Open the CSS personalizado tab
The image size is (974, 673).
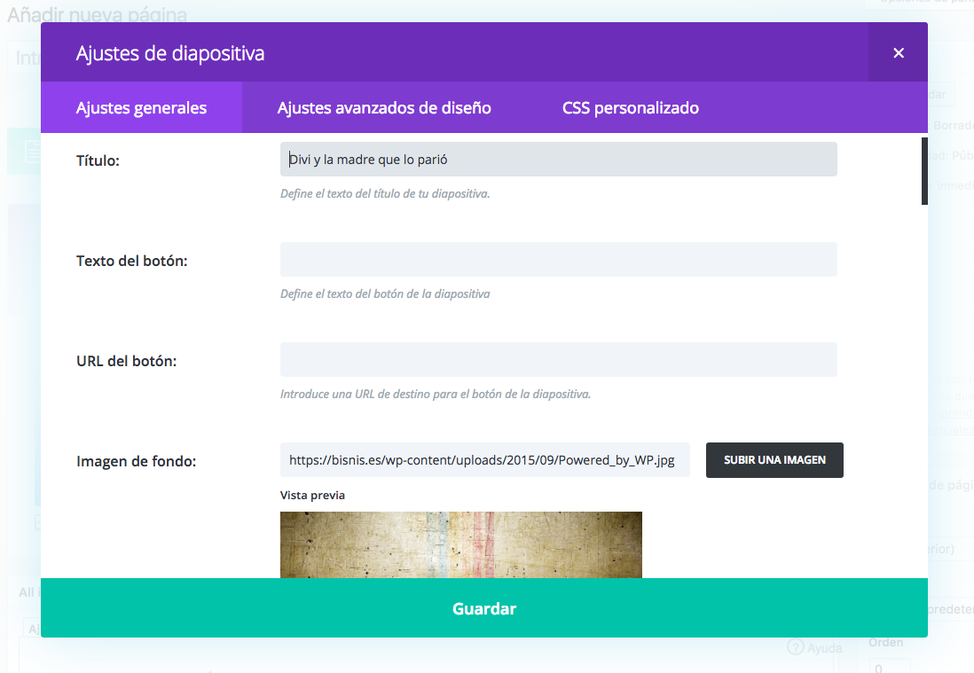pos(630,108)
